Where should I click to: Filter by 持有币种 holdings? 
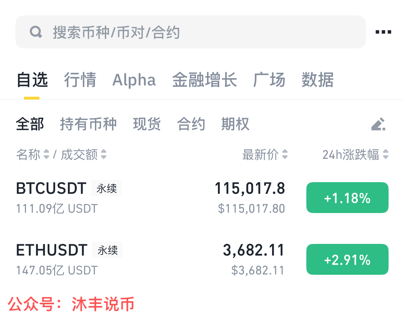click(x=88, y=124)
